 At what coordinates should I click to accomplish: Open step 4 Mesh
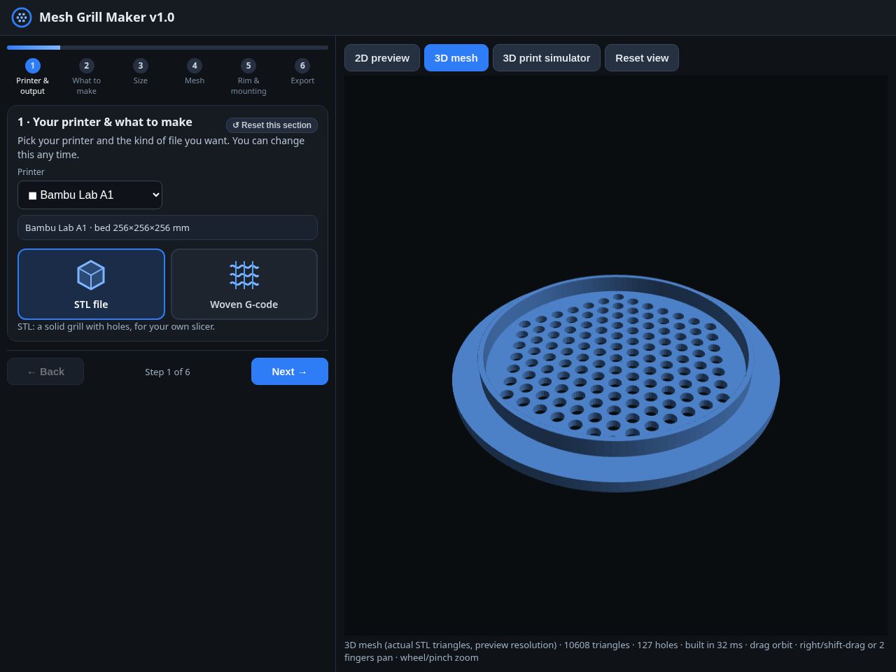pos(195,72)
